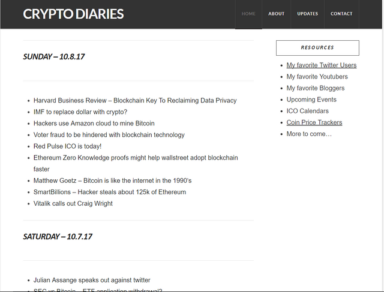Read SmartBillions hacker steals Ethereum story
Screen dimensions: 384x292
pos(109,192)
